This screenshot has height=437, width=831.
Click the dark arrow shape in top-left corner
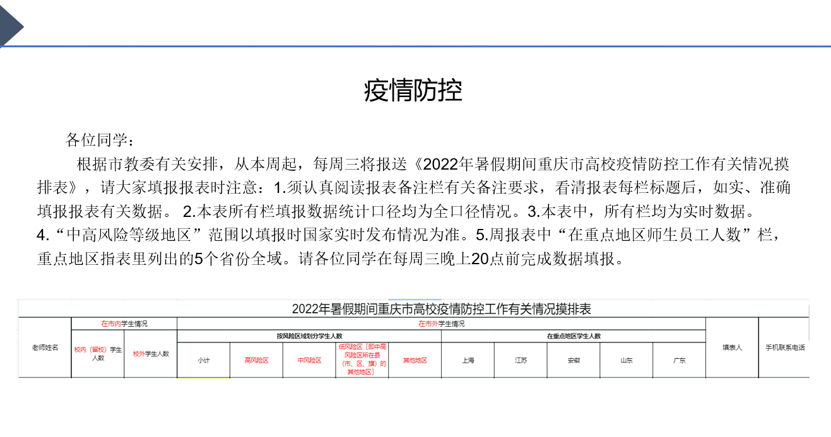(x=10, y=25)
